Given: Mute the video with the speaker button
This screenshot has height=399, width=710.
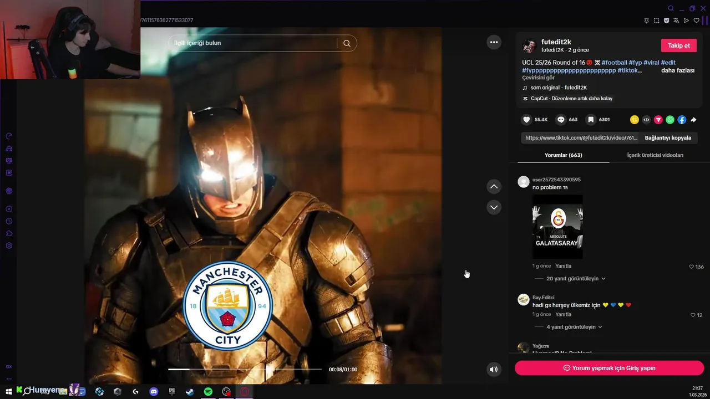Looking at the screenshot, I should 494,369.
